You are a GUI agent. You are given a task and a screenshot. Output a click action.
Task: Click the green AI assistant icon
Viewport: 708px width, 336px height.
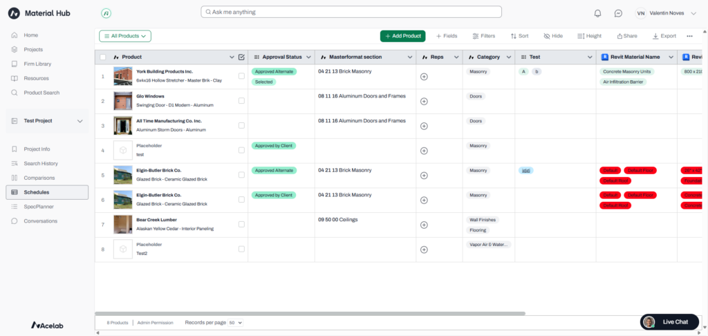(106, 13)
